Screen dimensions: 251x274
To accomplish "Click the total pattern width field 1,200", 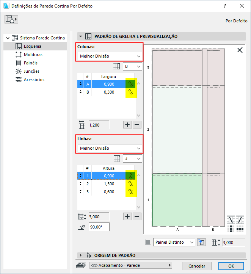I will point(99,125).
